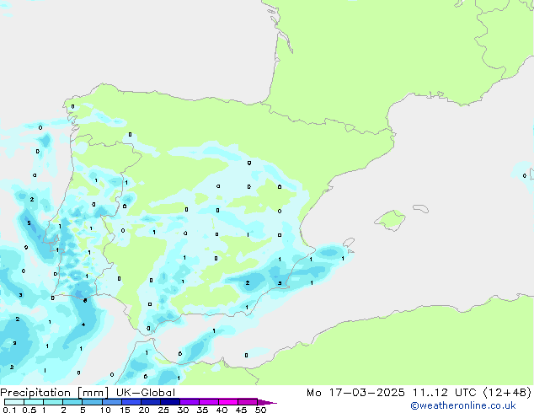534x413 pixels.
Task: Click the legend label 50
Action: pyautogui.click(x=261, y=410)
